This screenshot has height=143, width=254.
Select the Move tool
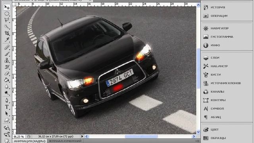point(7,7)
